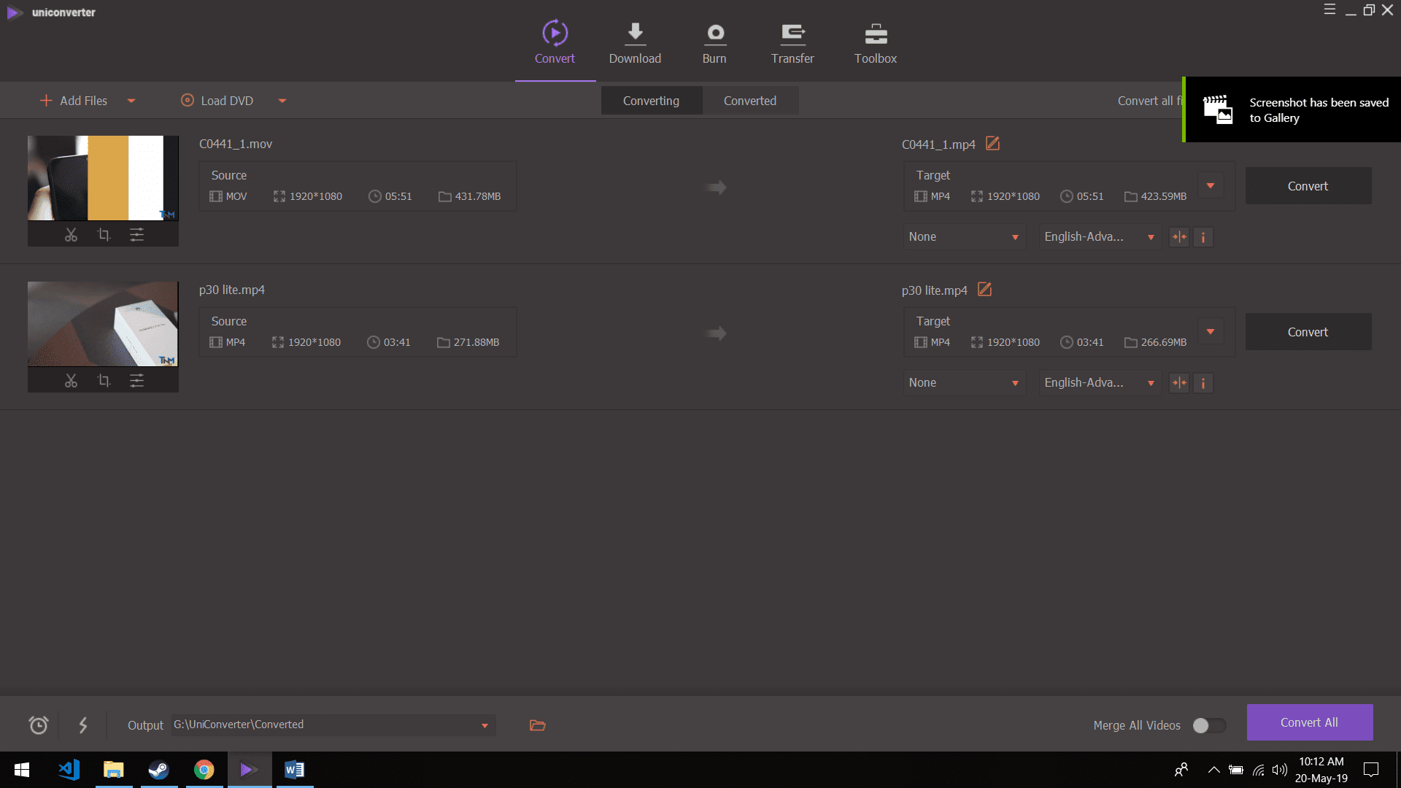Click Convert button for p30 lite.mp4

pyautogui.click(x=1308, y=332)
